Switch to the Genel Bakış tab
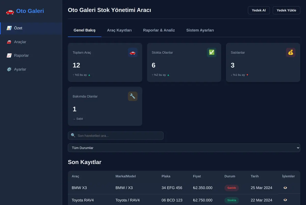306x205 pixels. [x=85, y=30]
